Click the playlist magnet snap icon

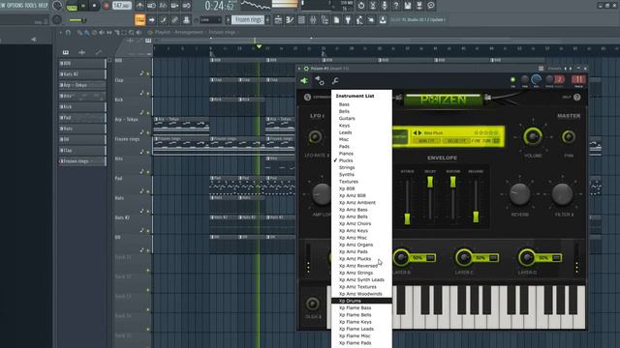pyautogui.click(x=69, y=33)
